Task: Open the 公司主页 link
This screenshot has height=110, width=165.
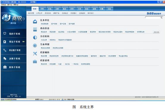Action: click(39, 13)
